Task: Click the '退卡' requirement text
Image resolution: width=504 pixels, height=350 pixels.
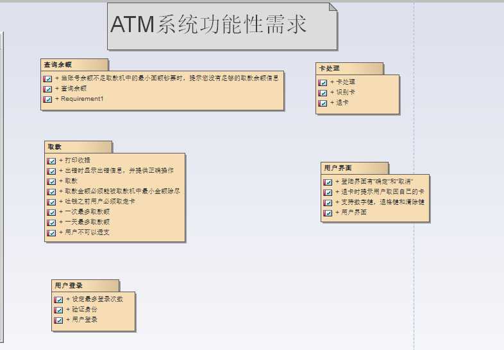Action: point(342,103)
